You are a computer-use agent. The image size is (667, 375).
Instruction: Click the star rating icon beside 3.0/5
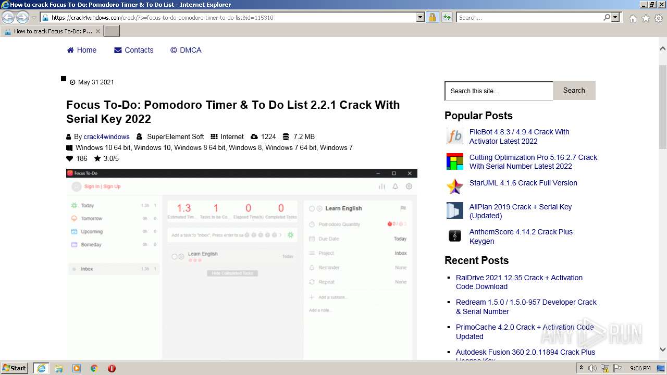click(x=97, y=158)
